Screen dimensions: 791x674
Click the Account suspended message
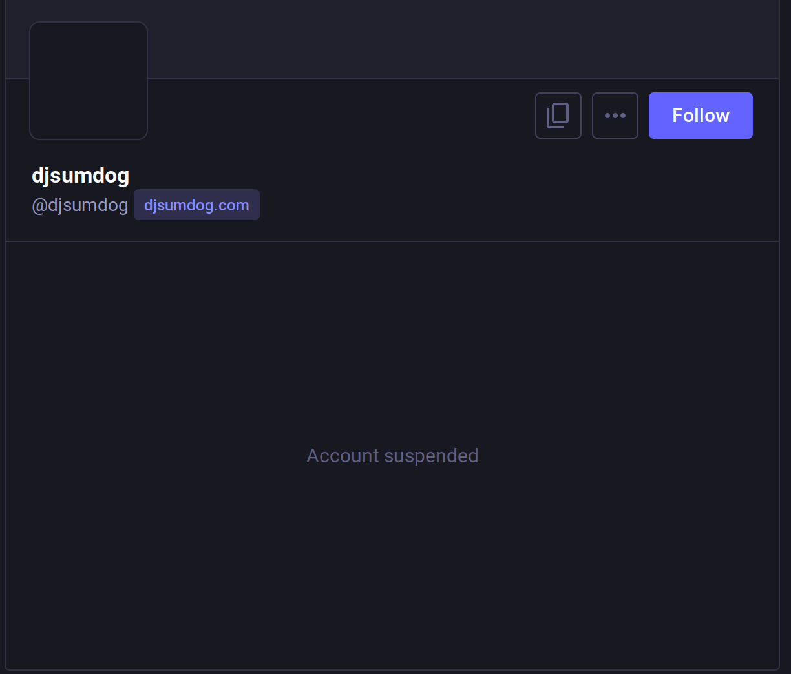392,456
